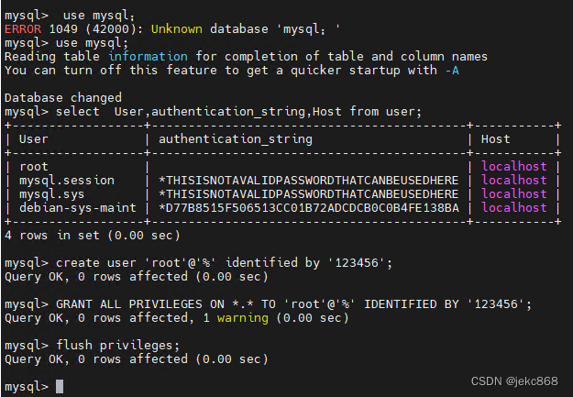This screenshot has height=397, width=573.
Task: Click the '4 rows in set (0.00 sec)' line
Action: tap(93, 235)
